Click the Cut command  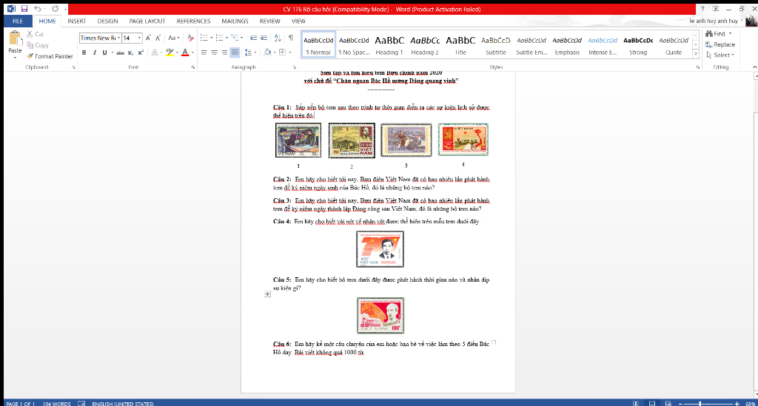pos(36,34)
